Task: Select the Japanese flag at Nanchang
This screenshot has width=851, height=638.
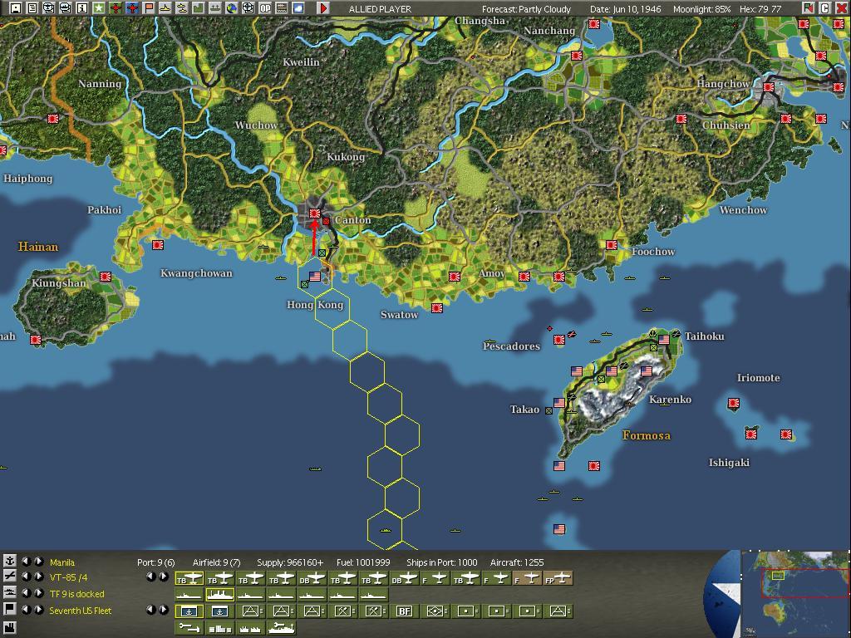Action: coord(577,56)
